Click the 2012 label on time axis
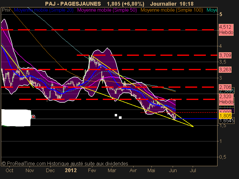The image size is (239, 179). pos(71,170)
